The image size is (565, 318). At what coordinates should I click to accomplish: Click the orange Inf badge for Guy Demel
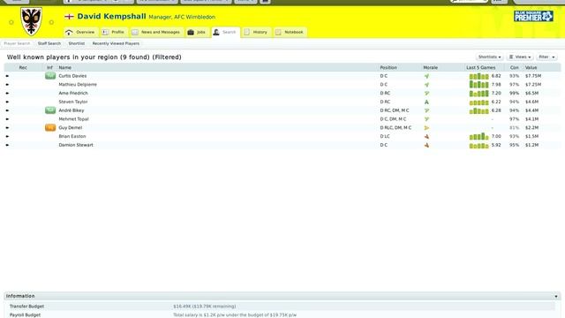50,127
